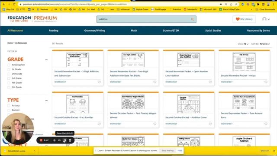Click the zoom magnifier icon in address bar
This screenshot has height=156, width=277.
pyautogui.click(x=226, y=4)
